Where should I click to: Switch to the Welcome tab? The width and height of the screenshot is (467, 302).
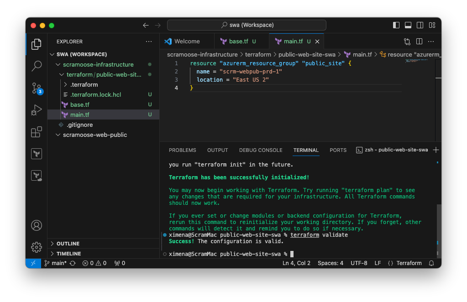click(x=187, y=42)
